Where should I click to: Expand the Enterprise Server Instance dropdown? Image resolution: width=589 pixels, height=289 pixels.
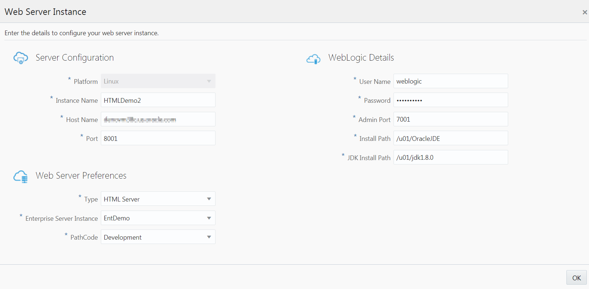(158, 218)
